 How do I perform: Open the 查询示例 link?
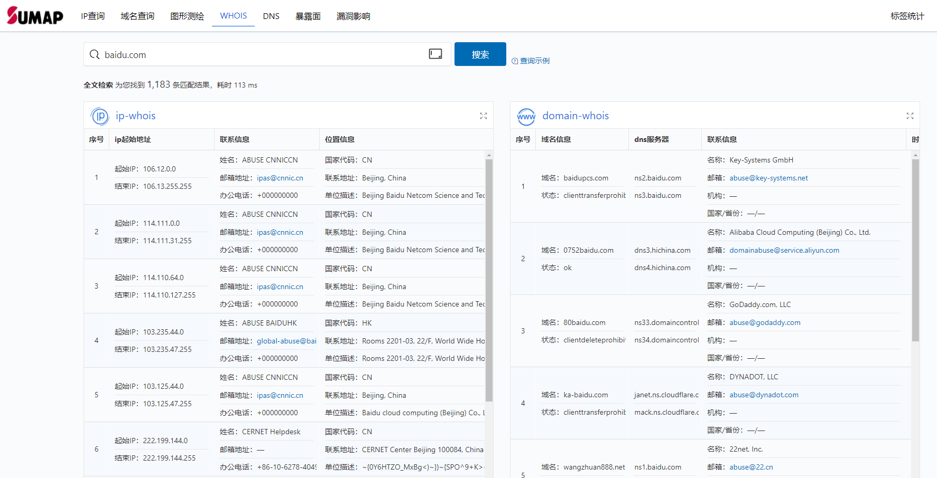(x=535, y=61)
